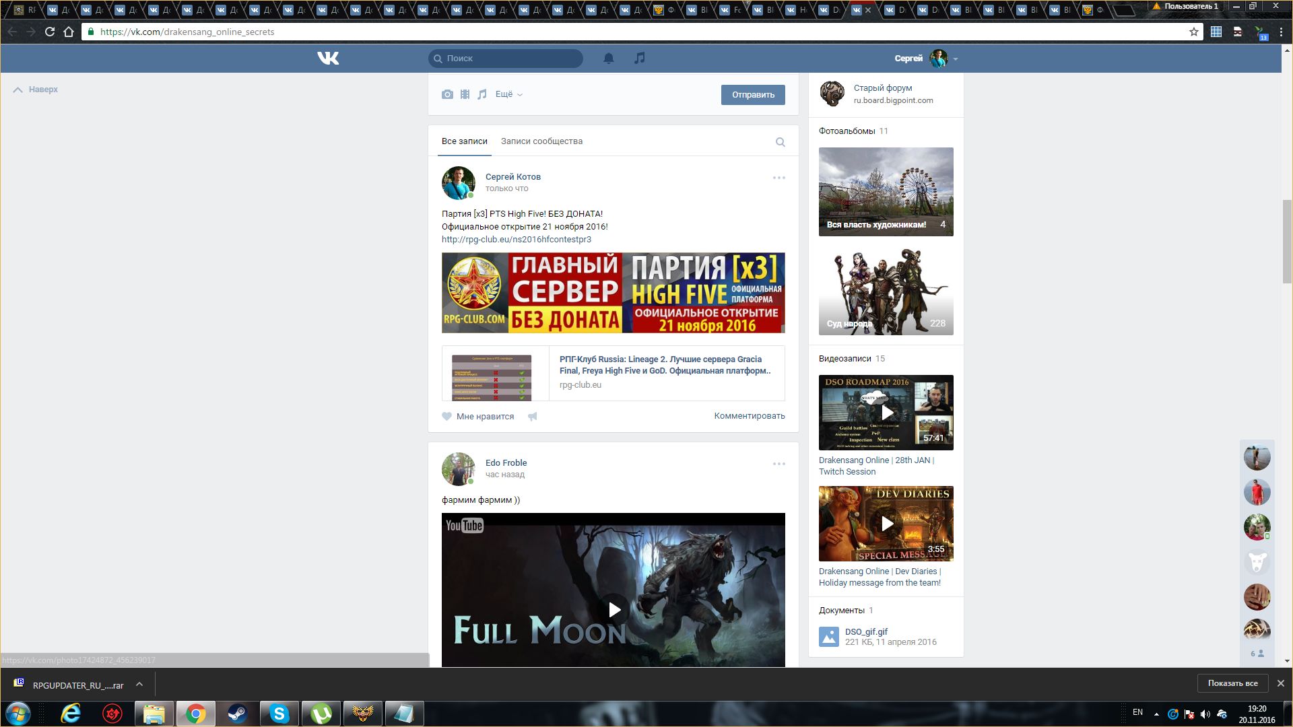Open options menu on Сергей Котов's post

(x=779, y=178)
